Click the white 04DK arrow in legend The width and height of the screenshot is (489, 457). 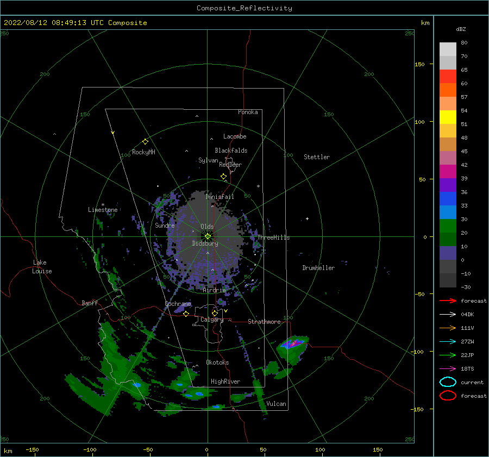click(x=448, y=314)
